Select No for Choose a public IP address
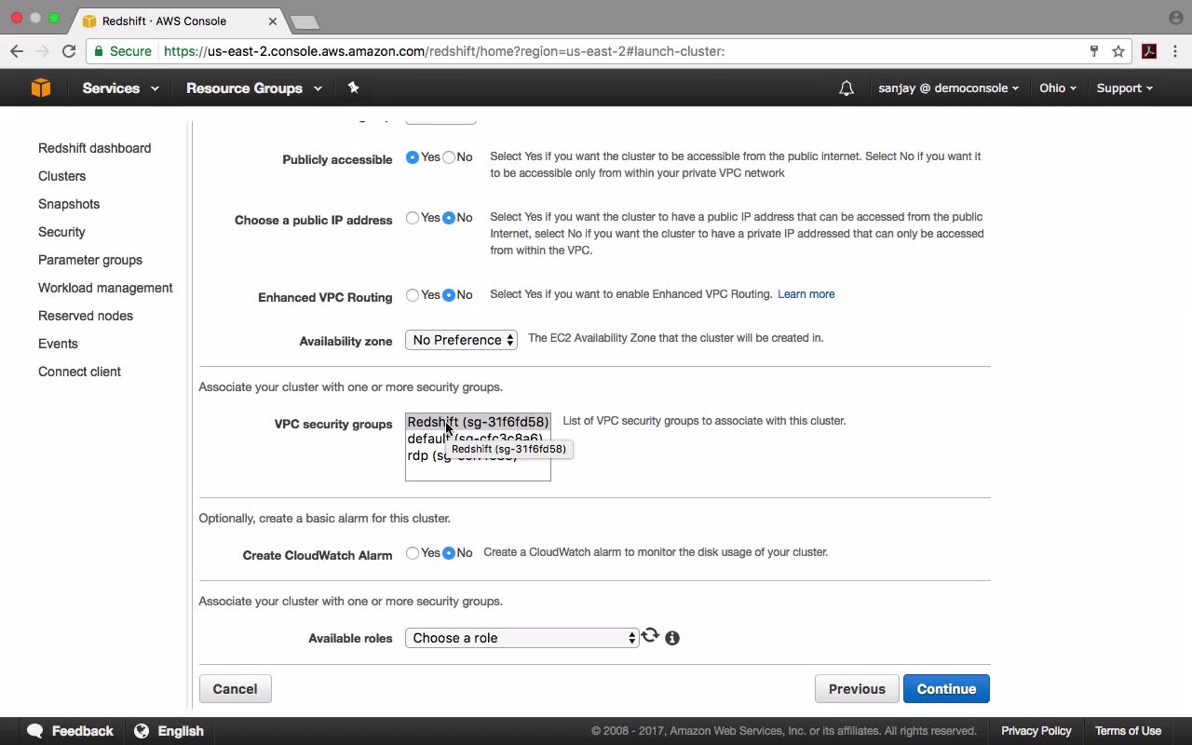 tap(449, 218)
